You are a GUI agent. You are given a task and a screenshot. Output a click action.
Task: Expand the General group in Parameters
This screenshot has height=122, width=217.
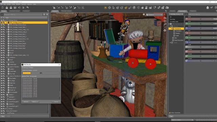pyautogui.click(x=170, y=26)
